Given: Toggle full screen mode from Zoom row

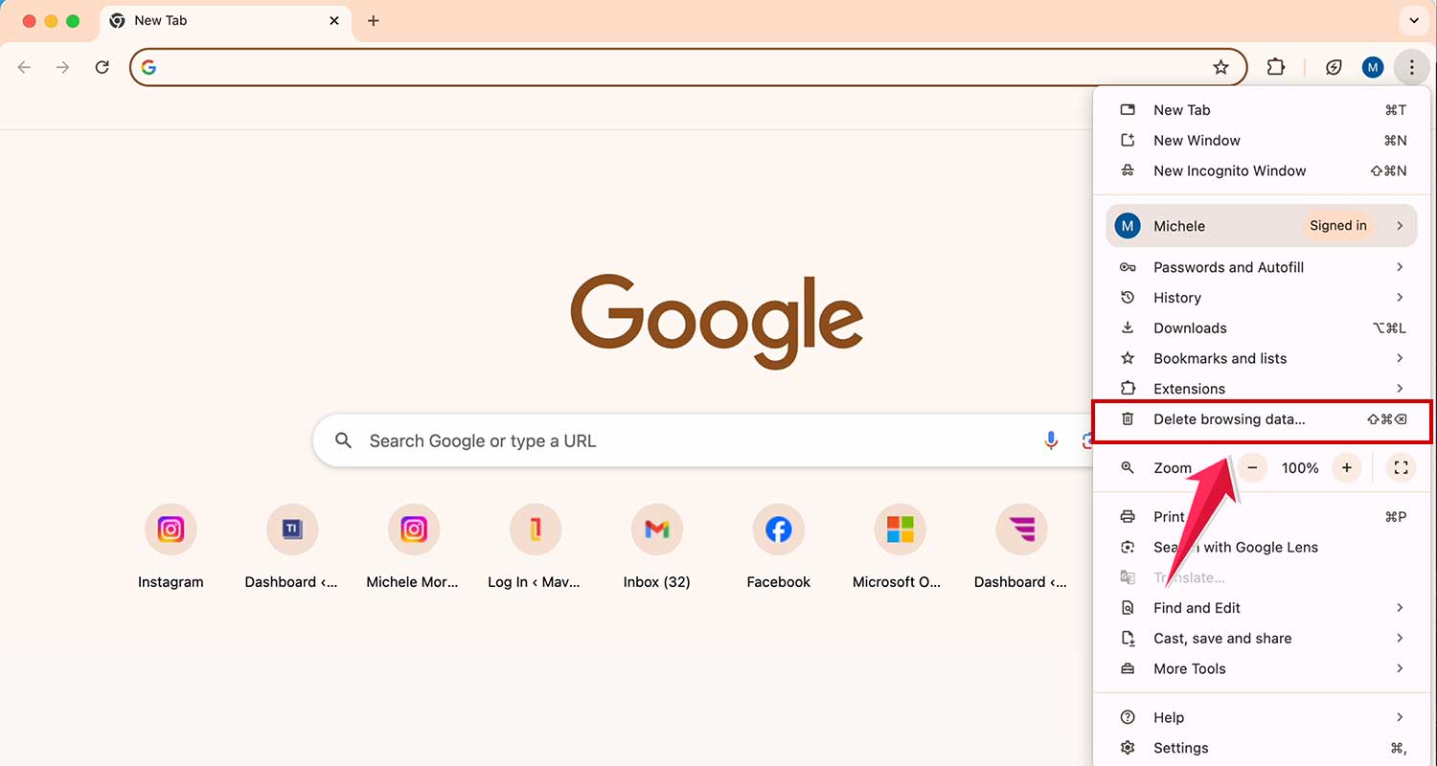Looking at the screenshot, I should (x=1401, y=467).
